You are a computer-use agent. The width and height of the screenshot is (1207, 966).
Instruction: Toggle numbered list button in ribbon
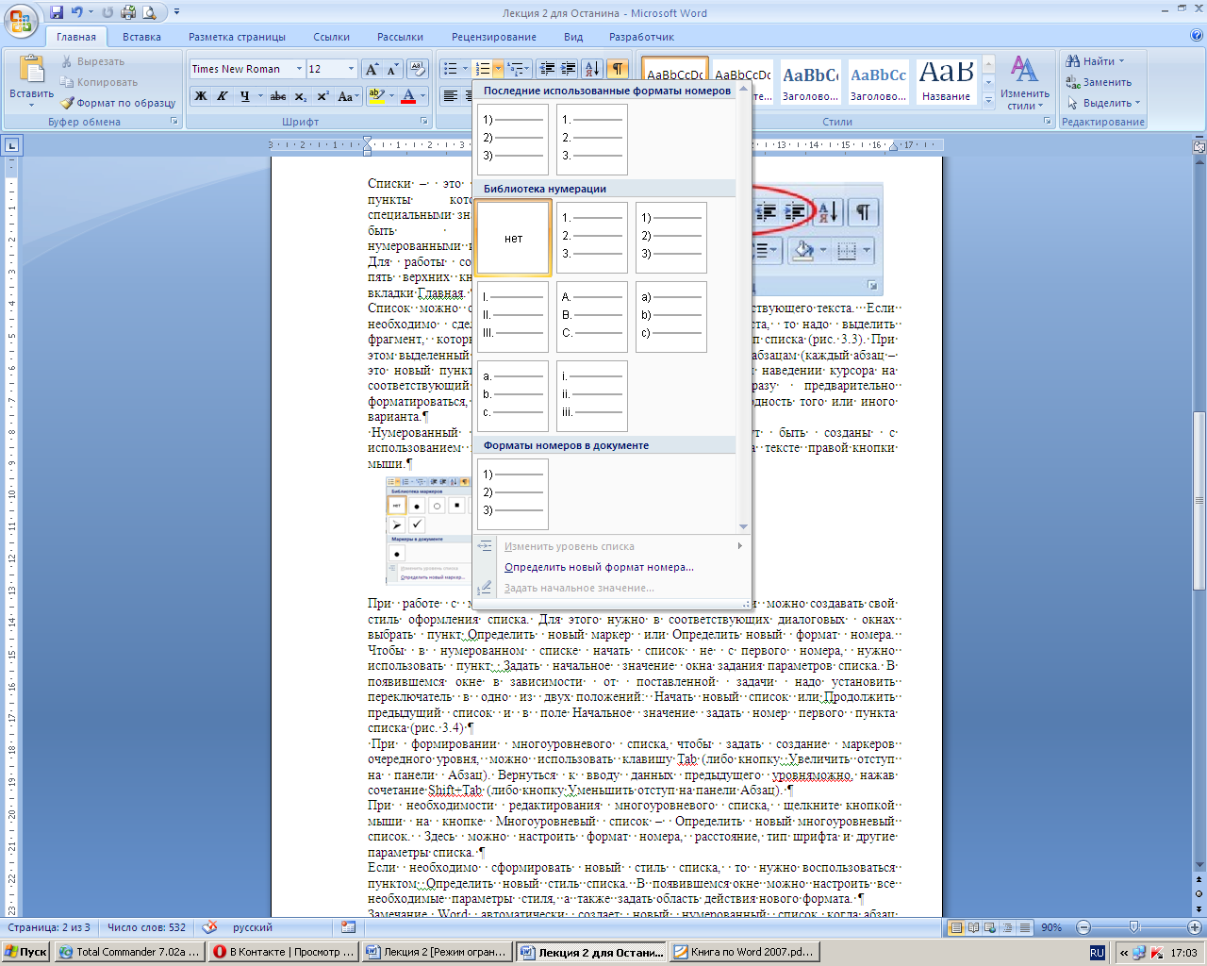coord(482,69)
